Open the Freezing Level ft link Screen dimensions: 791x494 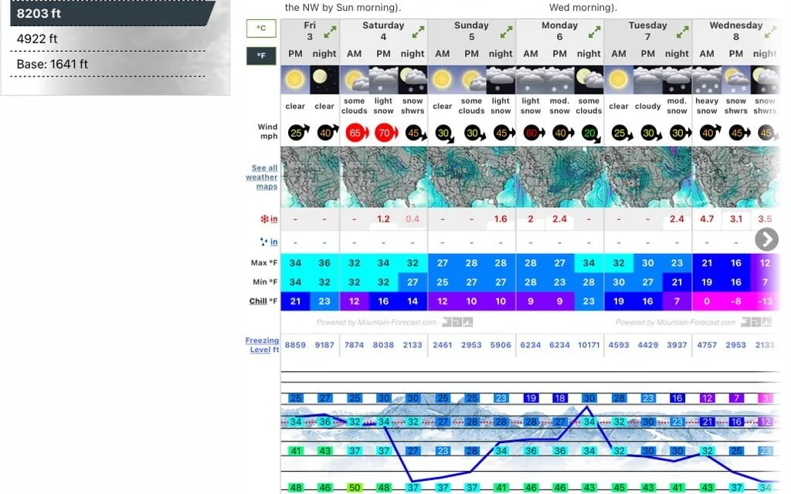pyautogui.click(x=263, y=345)
